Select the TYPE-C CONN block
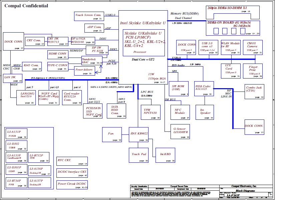Image resolution: width=284 pixels, height=200 pixels. tap(58, 67)
